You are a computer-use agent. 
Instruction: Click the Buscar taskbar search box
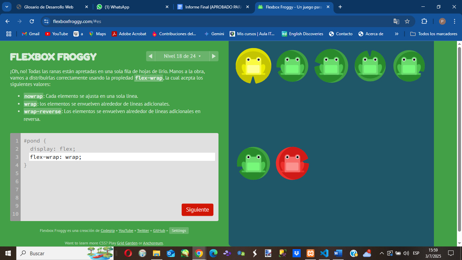[x=65, y=253]
